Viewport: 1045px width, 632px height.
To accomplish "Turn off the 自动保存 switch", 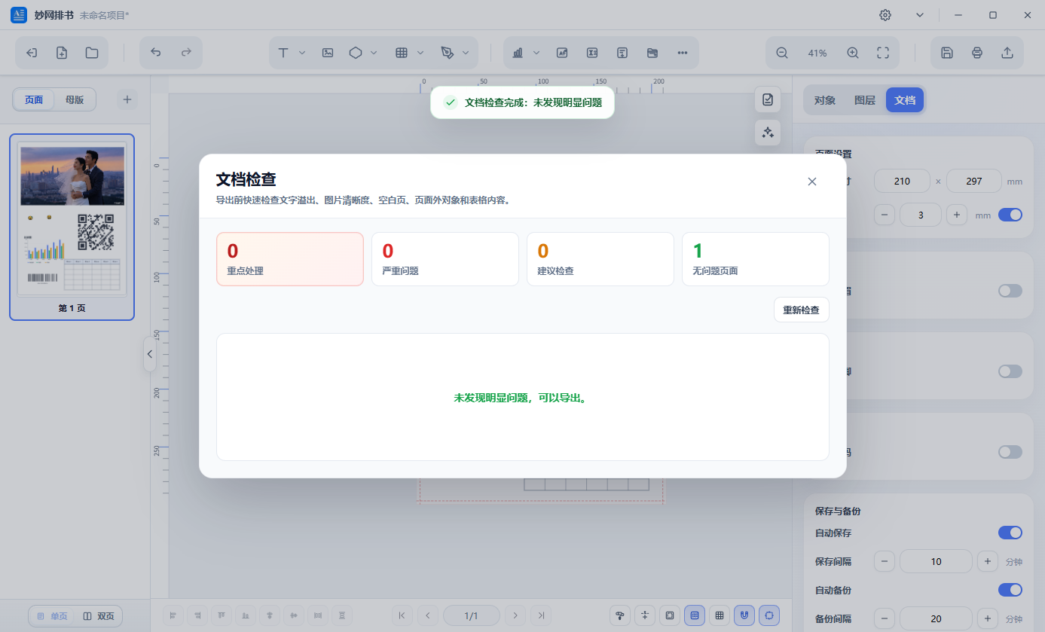I will [x=1010, y=533].
